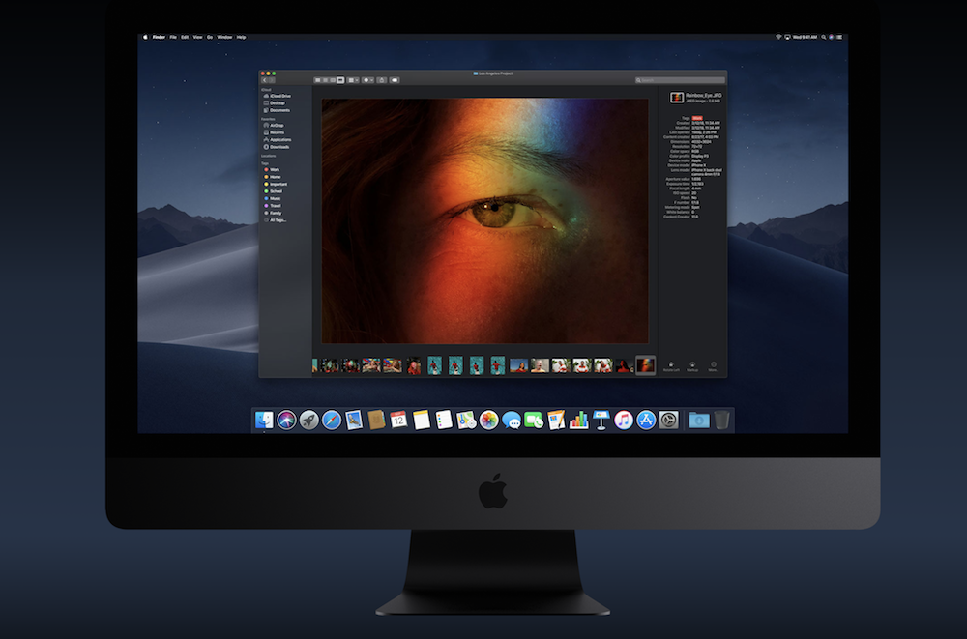Screen dimensions: 967x639
Task: Open Messages from the Dock
Action: [512, 420]
